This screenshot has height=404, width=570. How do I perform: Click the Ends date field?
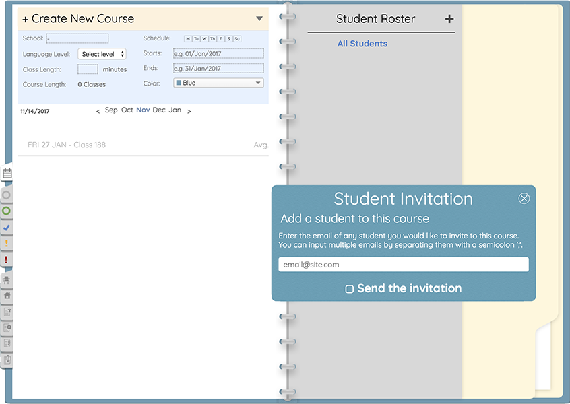[218, 68]
